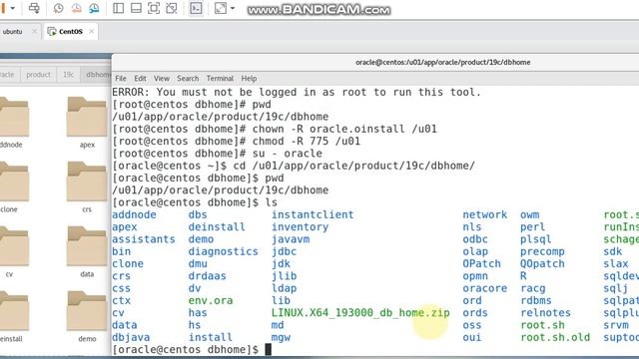
Task: Click the console view icon
Action: pyautogui.click(x=196, y=8)
